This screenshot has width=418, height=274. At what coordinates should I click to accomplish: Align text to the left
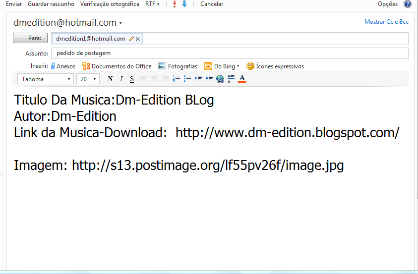143,79
